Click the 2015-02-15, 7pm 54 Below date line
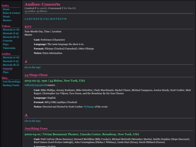The image size is (196, 147). [x=55, y=81]
